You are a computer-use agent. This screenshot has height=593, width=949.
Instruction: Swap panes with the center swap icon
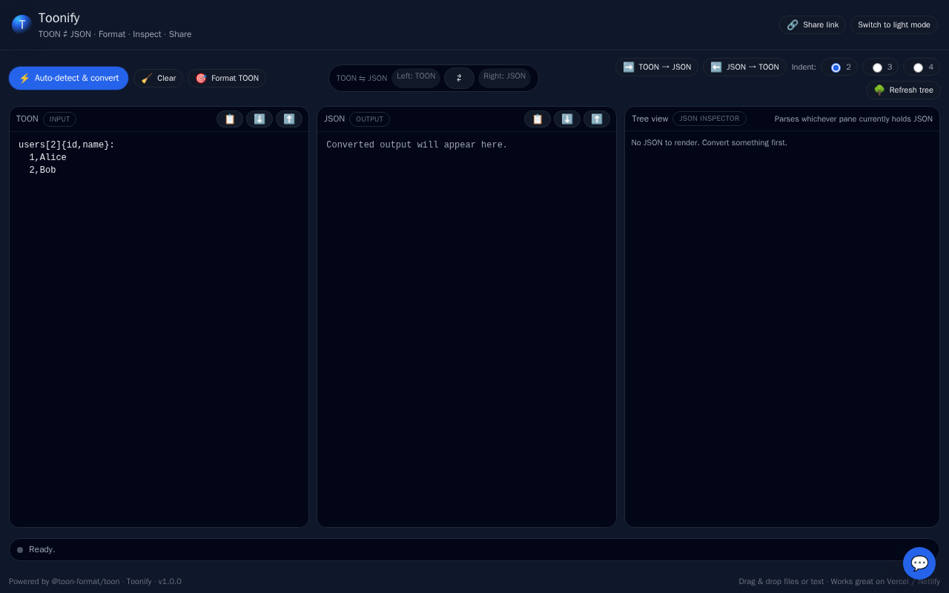pyautogui.click(x=459, y=78)
